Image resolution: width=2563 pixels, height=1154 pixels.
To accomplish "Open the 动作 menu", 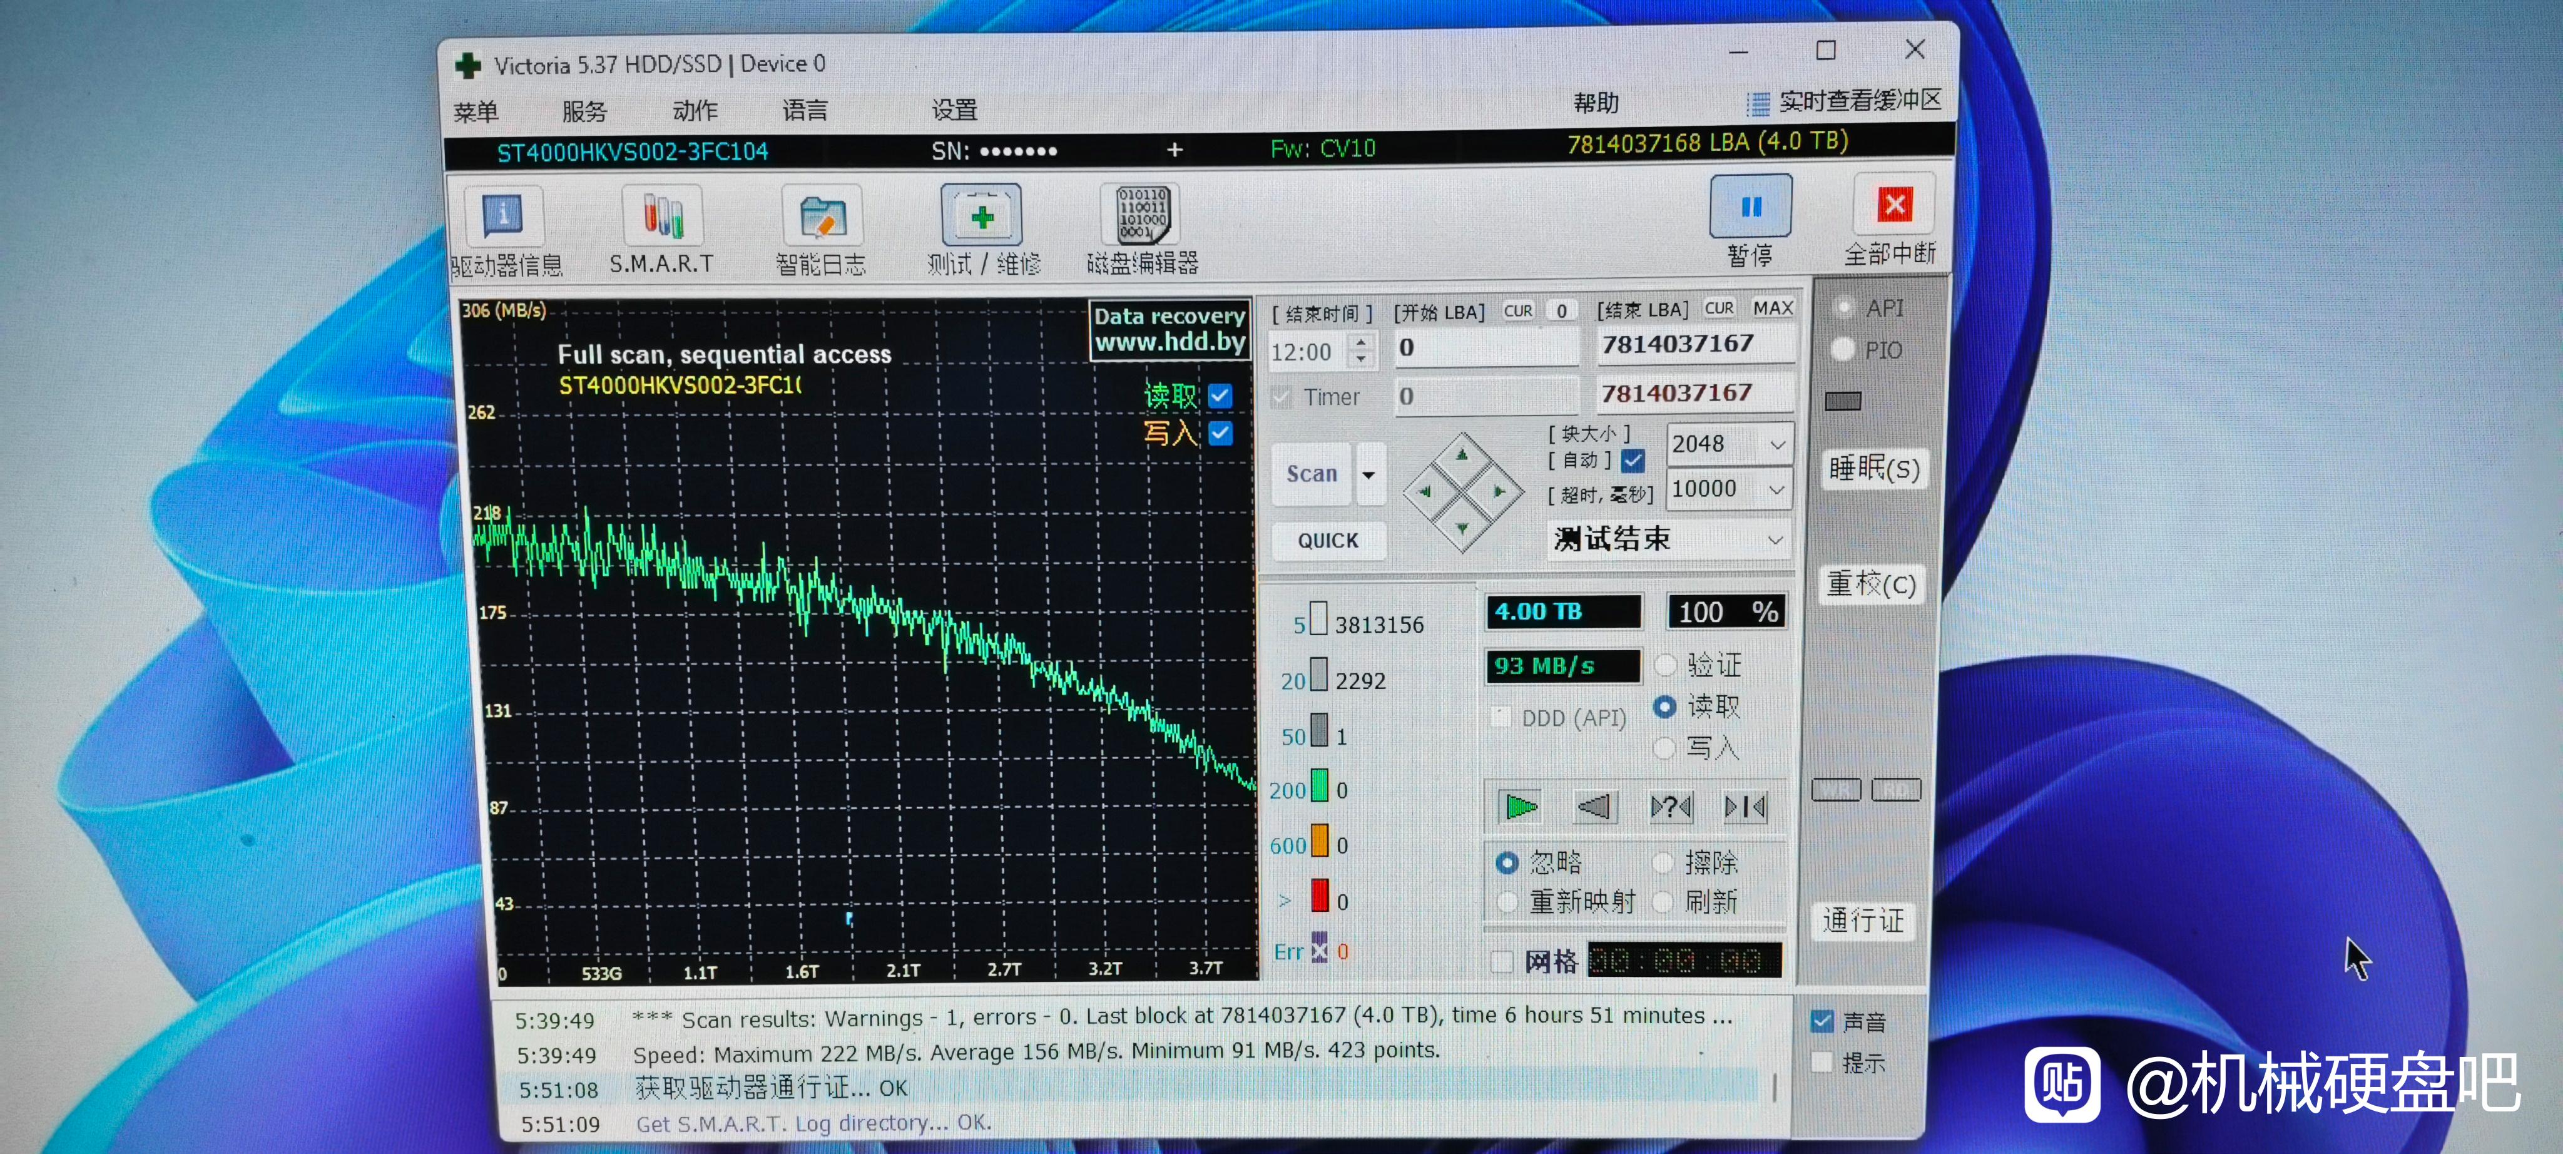I will tap(695, 110).
